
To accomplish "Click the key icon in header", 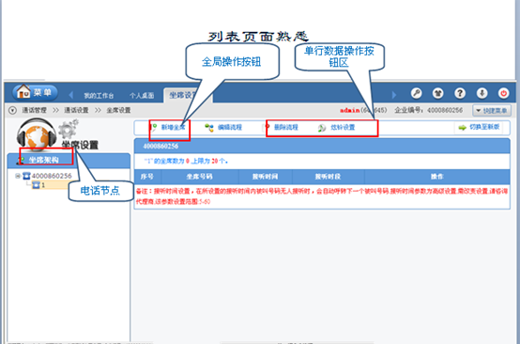I will pyautogui.click(x=416, y=93).
